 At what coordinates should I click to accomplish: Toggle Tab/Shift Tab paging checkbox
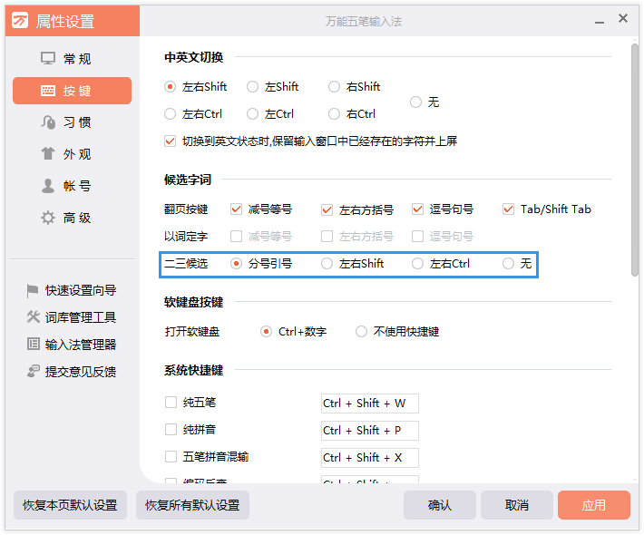(x=509, y=209)
